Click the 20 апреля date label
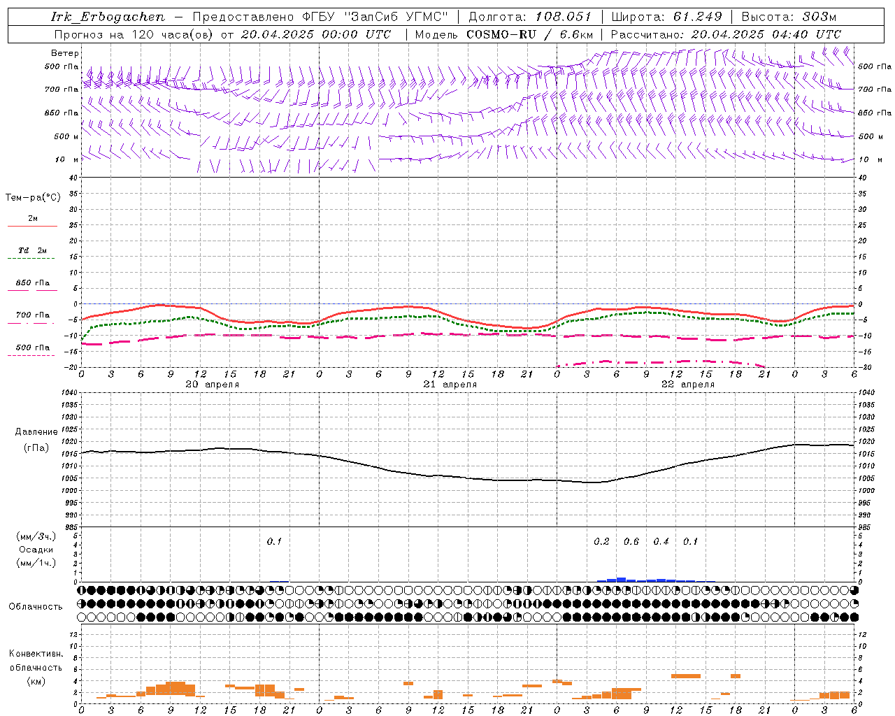This screenshot has height=716, width=895. (212, 385)
